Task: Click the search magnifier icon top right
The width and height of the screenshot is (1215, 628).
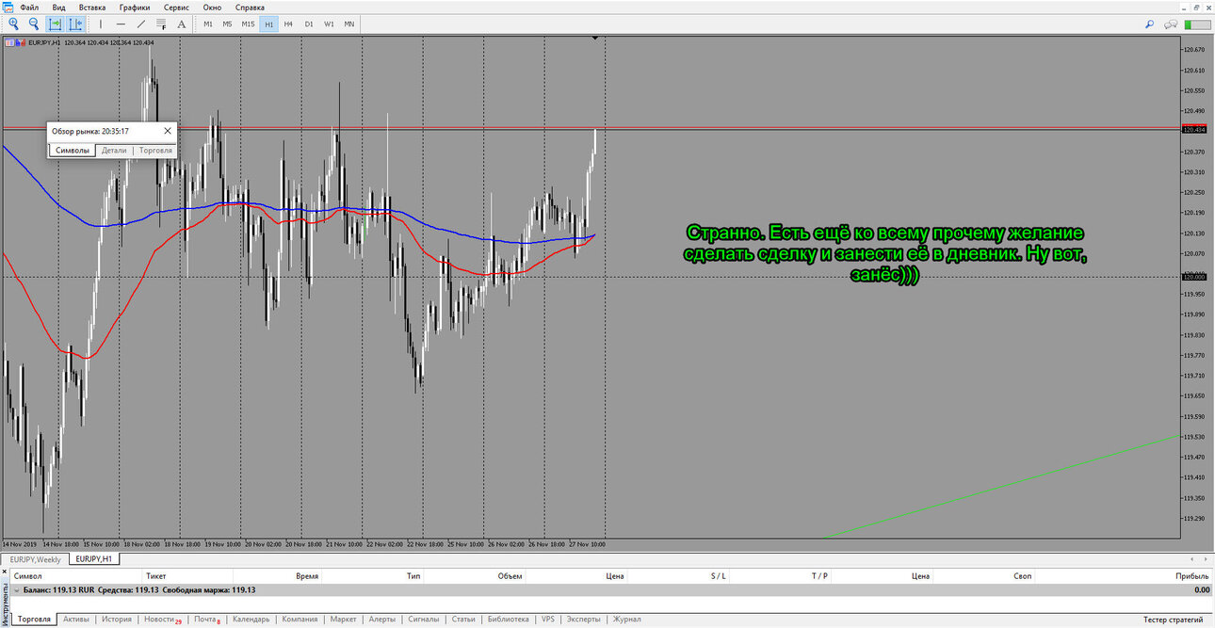Action: (x=1150, y=24)
